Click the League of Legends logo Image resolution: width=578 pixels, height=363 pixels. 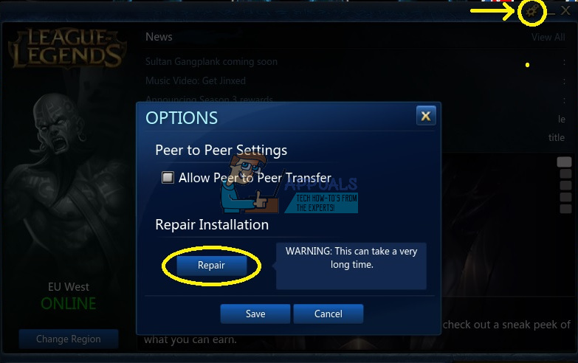coord(67,49)
